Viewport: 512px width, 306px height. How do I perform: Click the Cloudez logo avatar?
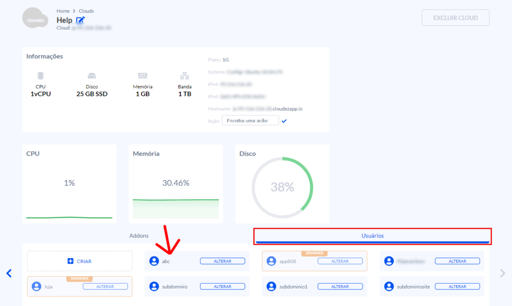pyautogui.click(x=35, y=18)
